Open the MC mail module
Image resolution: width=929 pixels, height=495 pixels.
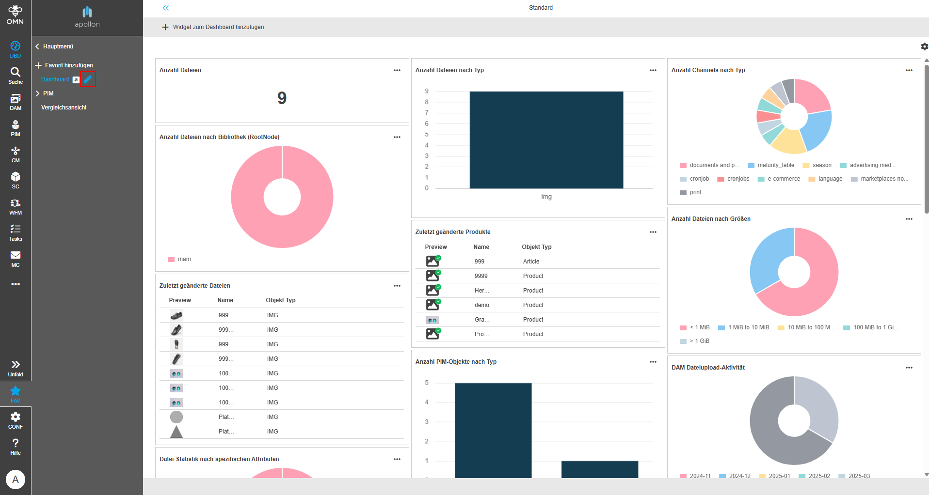[x=16, y=259]
